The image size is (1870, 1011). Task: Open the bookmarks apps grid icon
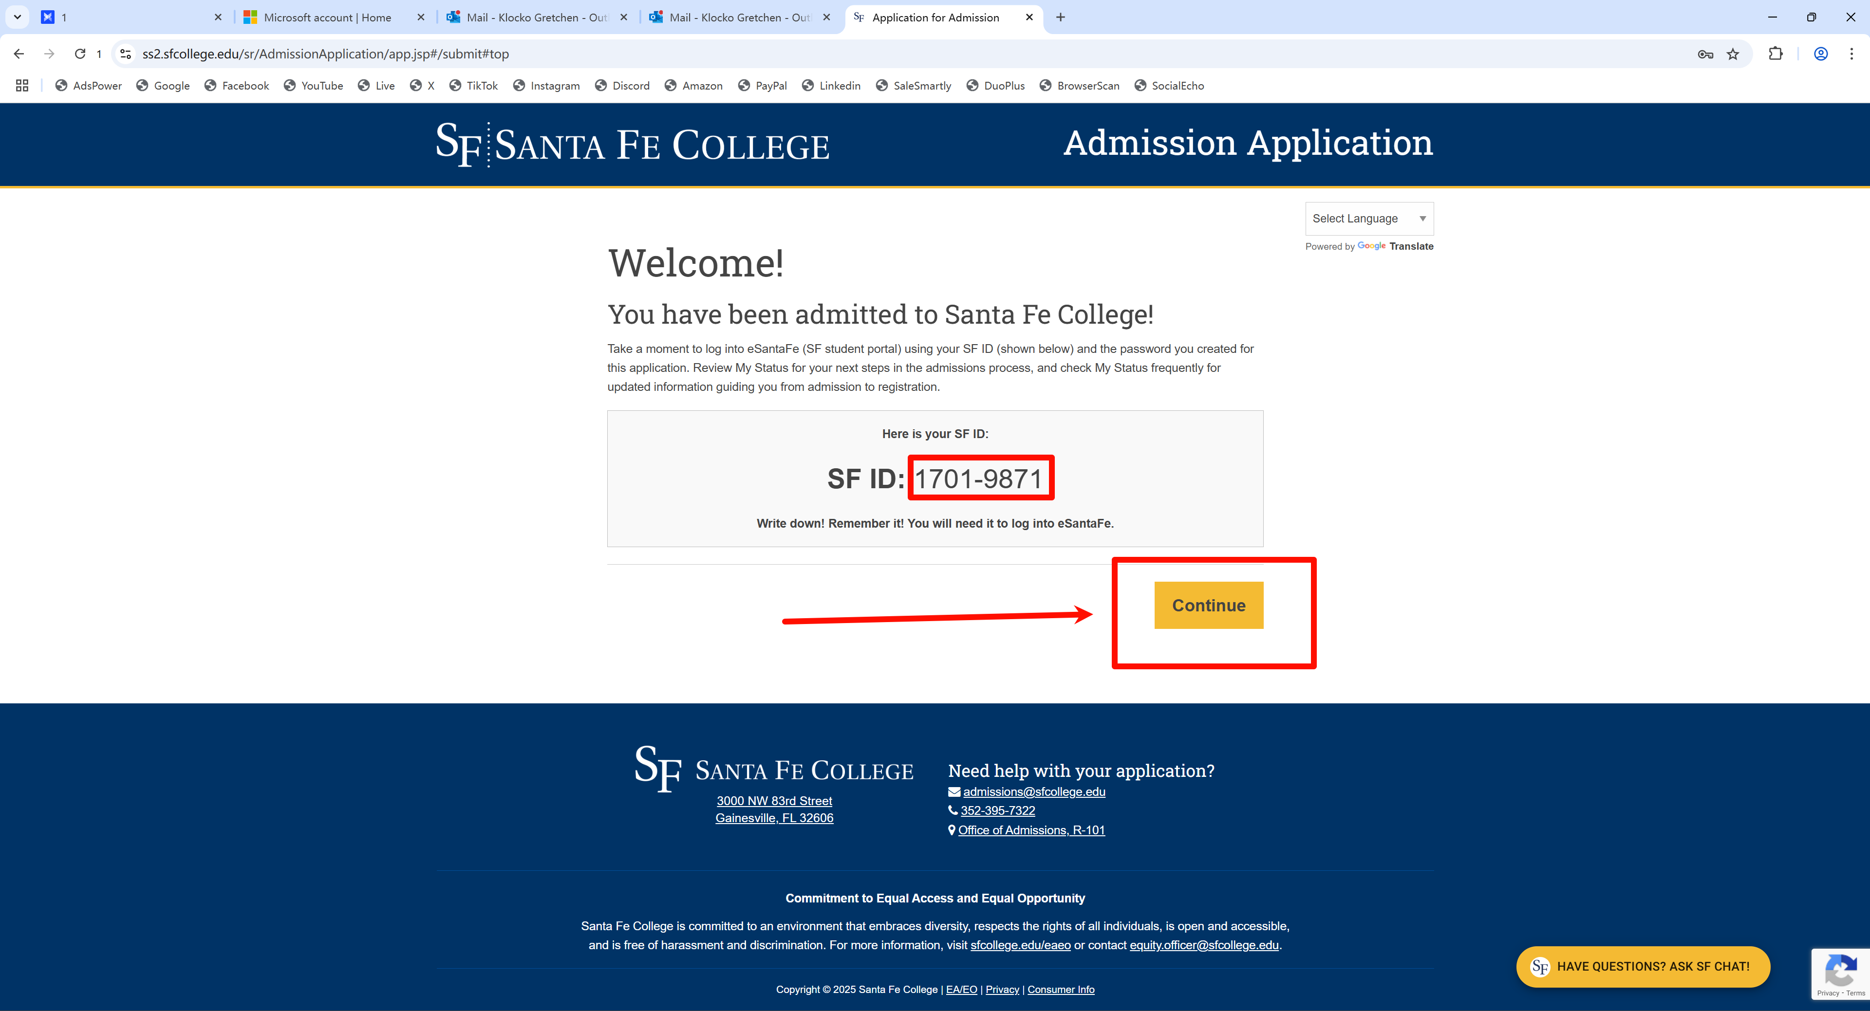(x=22, y=86)
